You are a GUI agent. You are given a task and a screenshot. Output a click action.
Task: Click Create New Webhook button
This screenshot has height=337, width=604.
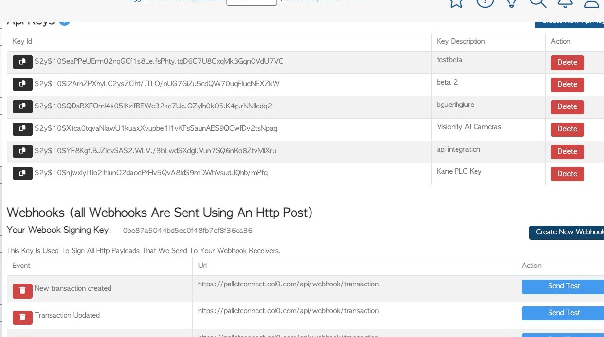pos(567,232)
